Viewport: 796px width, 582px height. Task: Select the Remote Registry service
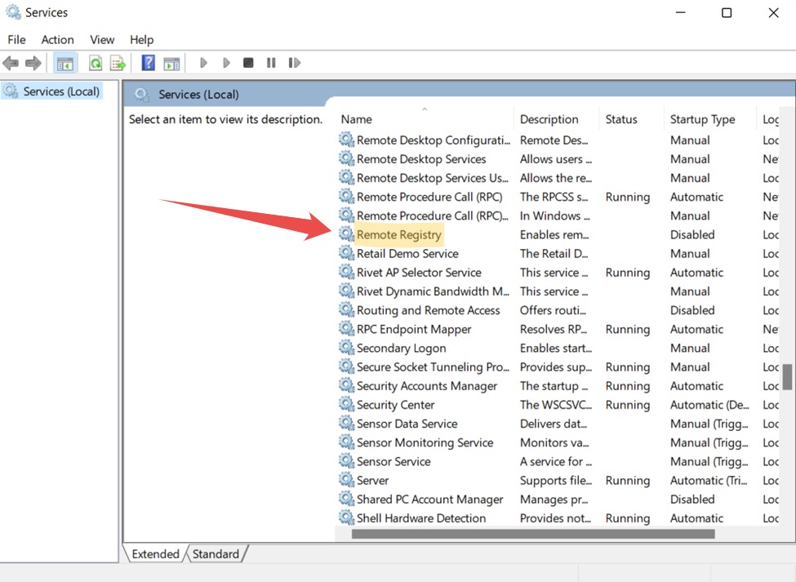pyautogui.click(x=399, y=235)
